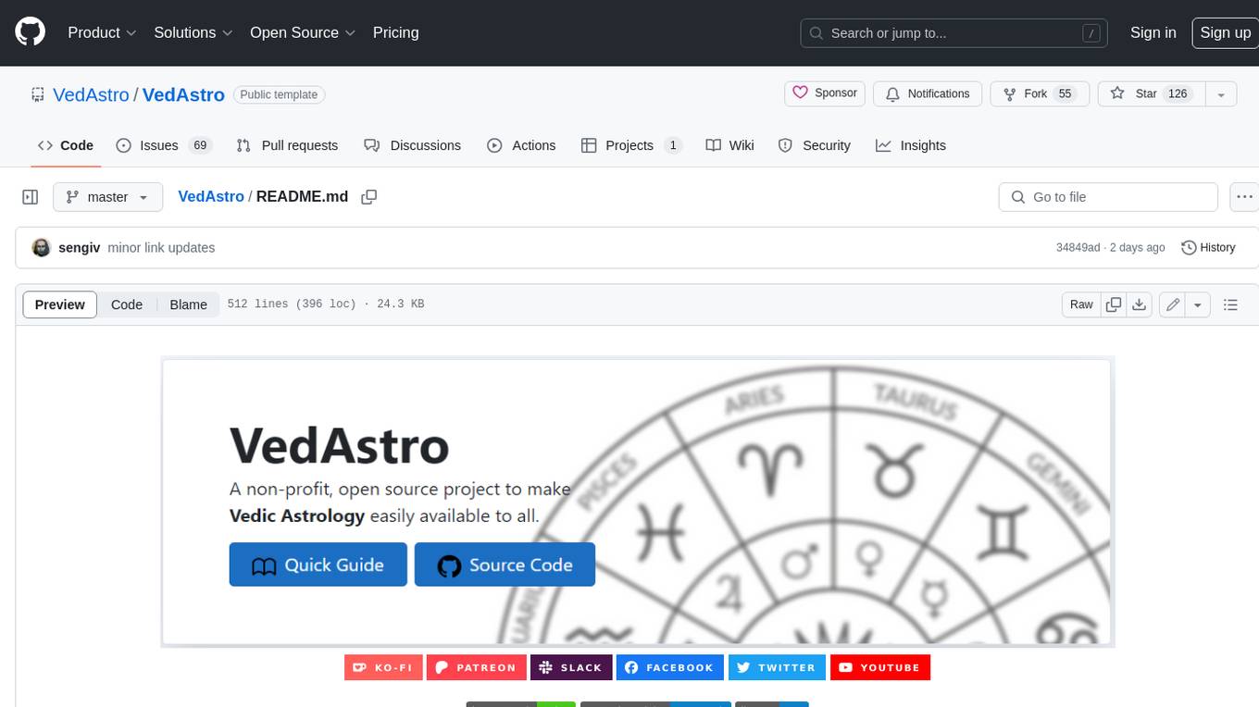Open the Source Code button

pos(505,564)
